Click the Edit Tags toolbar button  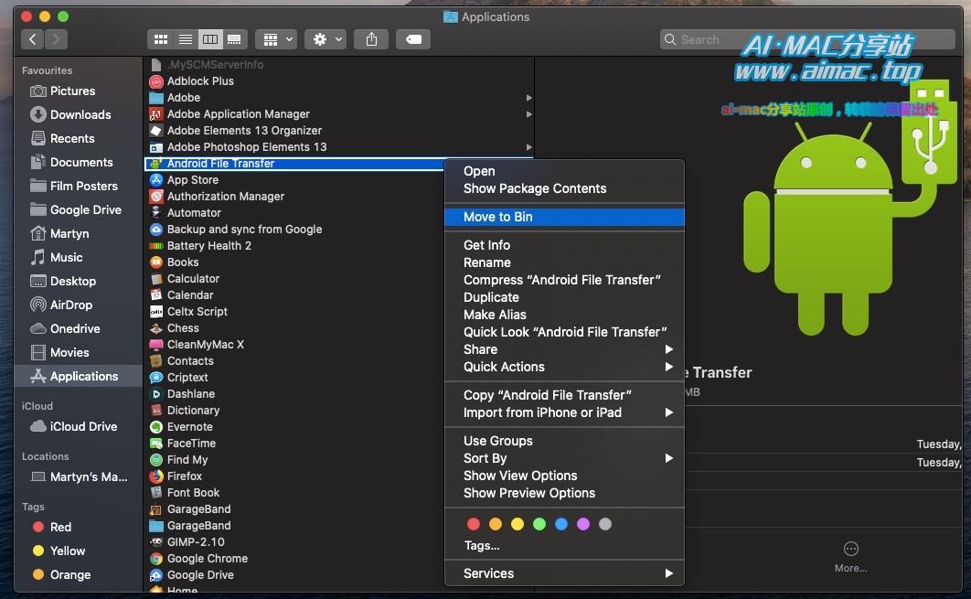coord(413,39)
